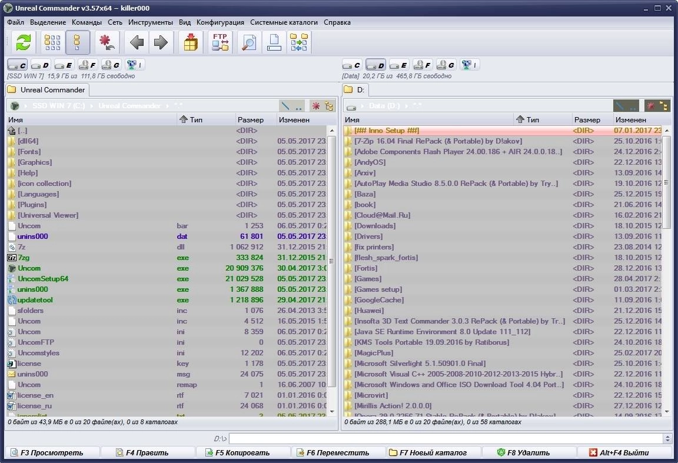Select drive G in left panel
The height and width of the screenshot is (463, 678).
coord(111,65)
